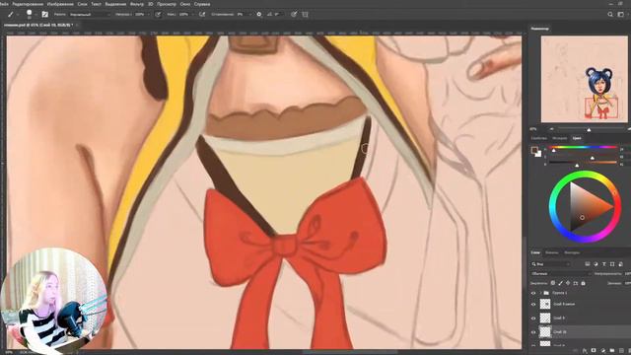Open the layer blending mode dropdown
This screenshot has height=355, width=631.
coord(561,274)
